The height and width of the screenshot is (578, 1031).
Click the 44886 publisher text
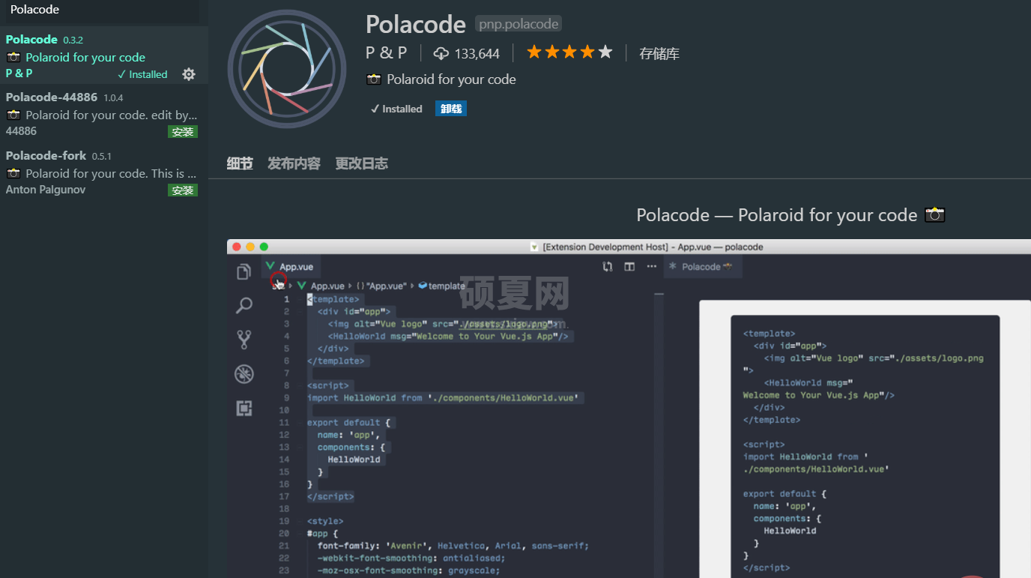(21, 131)
